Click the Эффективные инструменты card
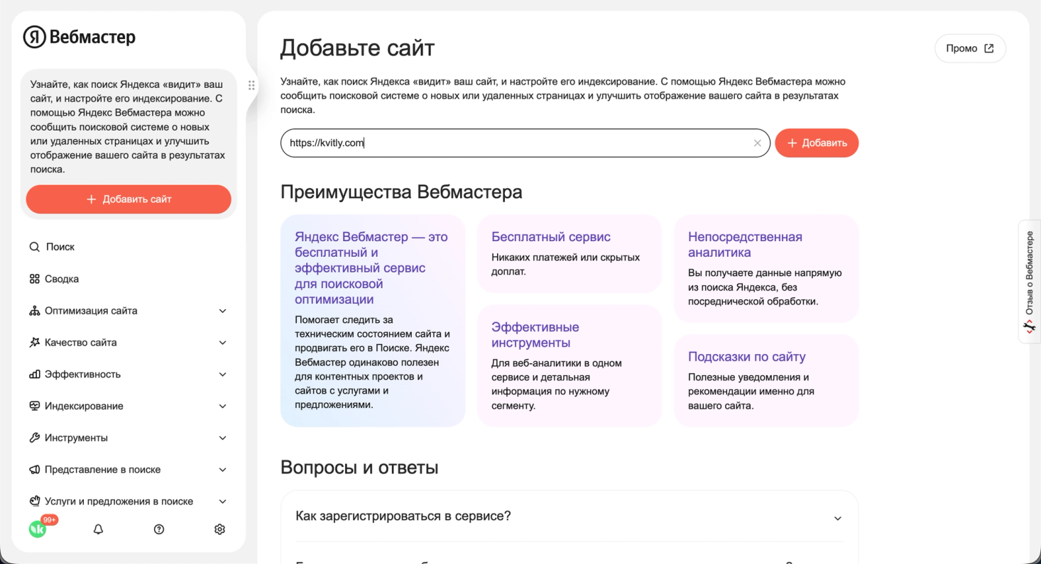Screen dimensions: 1041x564 [569, 365]
